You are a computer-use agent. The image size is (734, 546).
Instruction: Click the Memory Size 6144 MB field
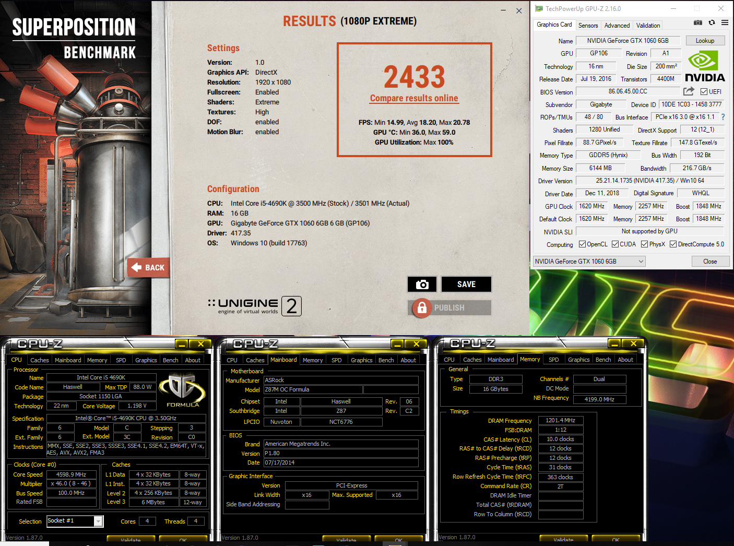(x=600, y=168)
